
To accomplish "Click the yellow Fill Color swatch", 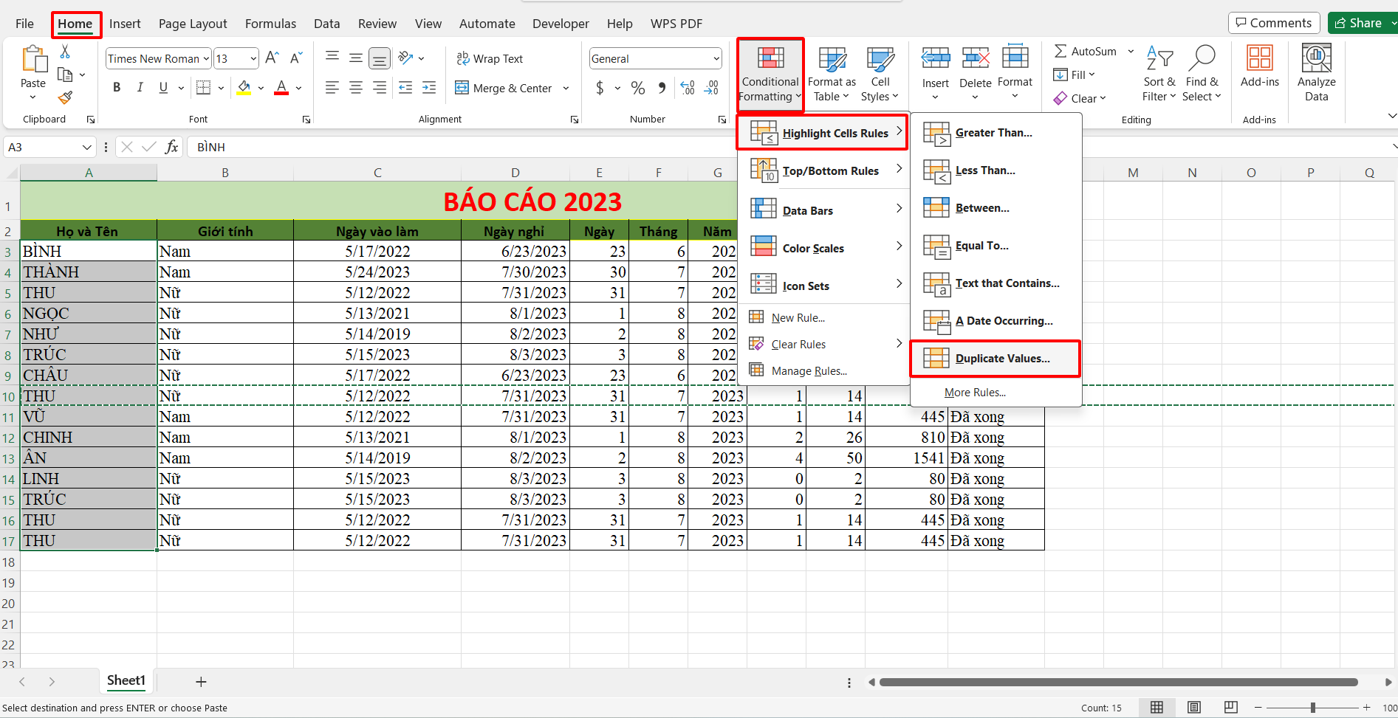I will [x=244, y=88].
